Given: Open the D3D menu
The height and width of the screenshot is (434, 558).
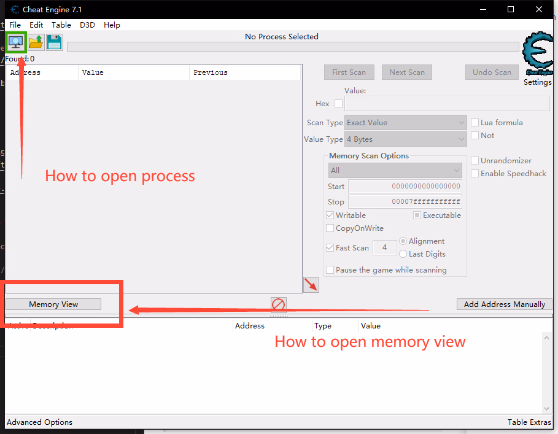Looking at the screenshot, I should coord(87,25).
